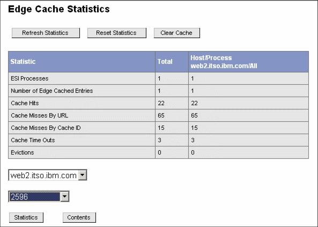
Task: Select the highlighted 2596 process value
Action: pyautogui.click(x=35, y=196)
